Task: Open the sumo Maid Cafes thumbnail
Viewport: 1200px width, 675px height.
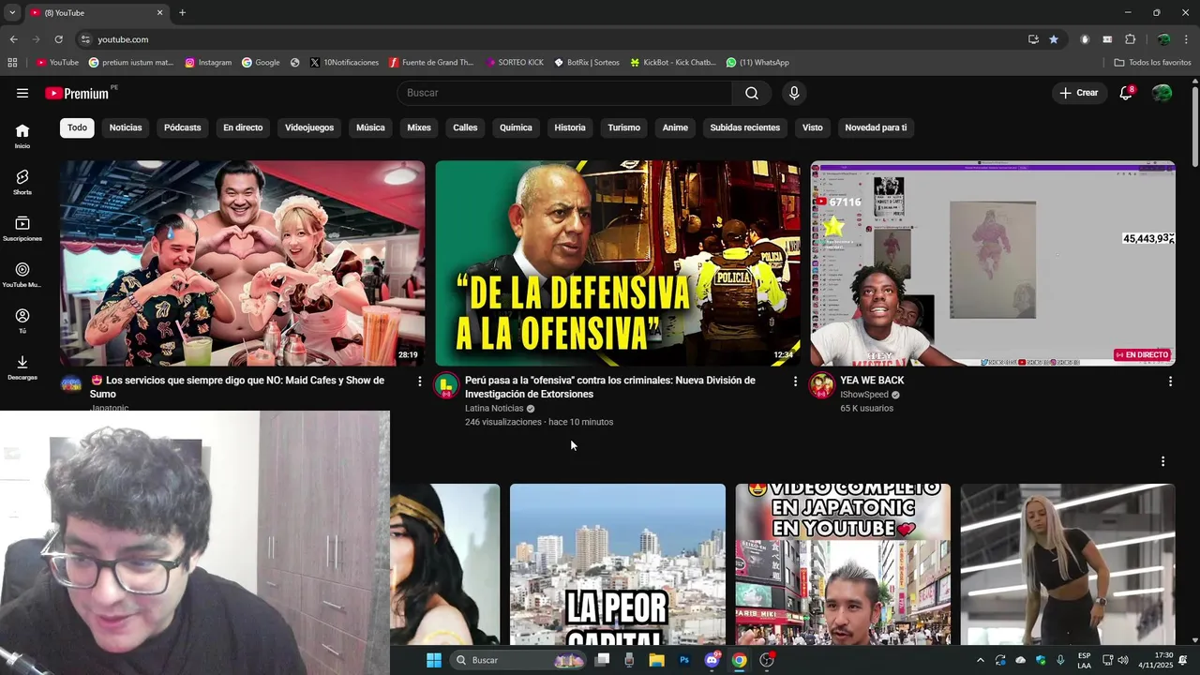Action: tap(242, 263)
